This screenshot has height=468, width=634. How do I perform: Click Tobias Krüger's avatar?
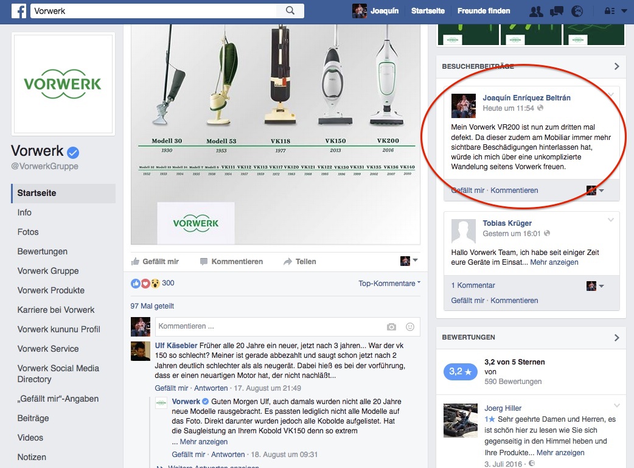click(464, 231)
